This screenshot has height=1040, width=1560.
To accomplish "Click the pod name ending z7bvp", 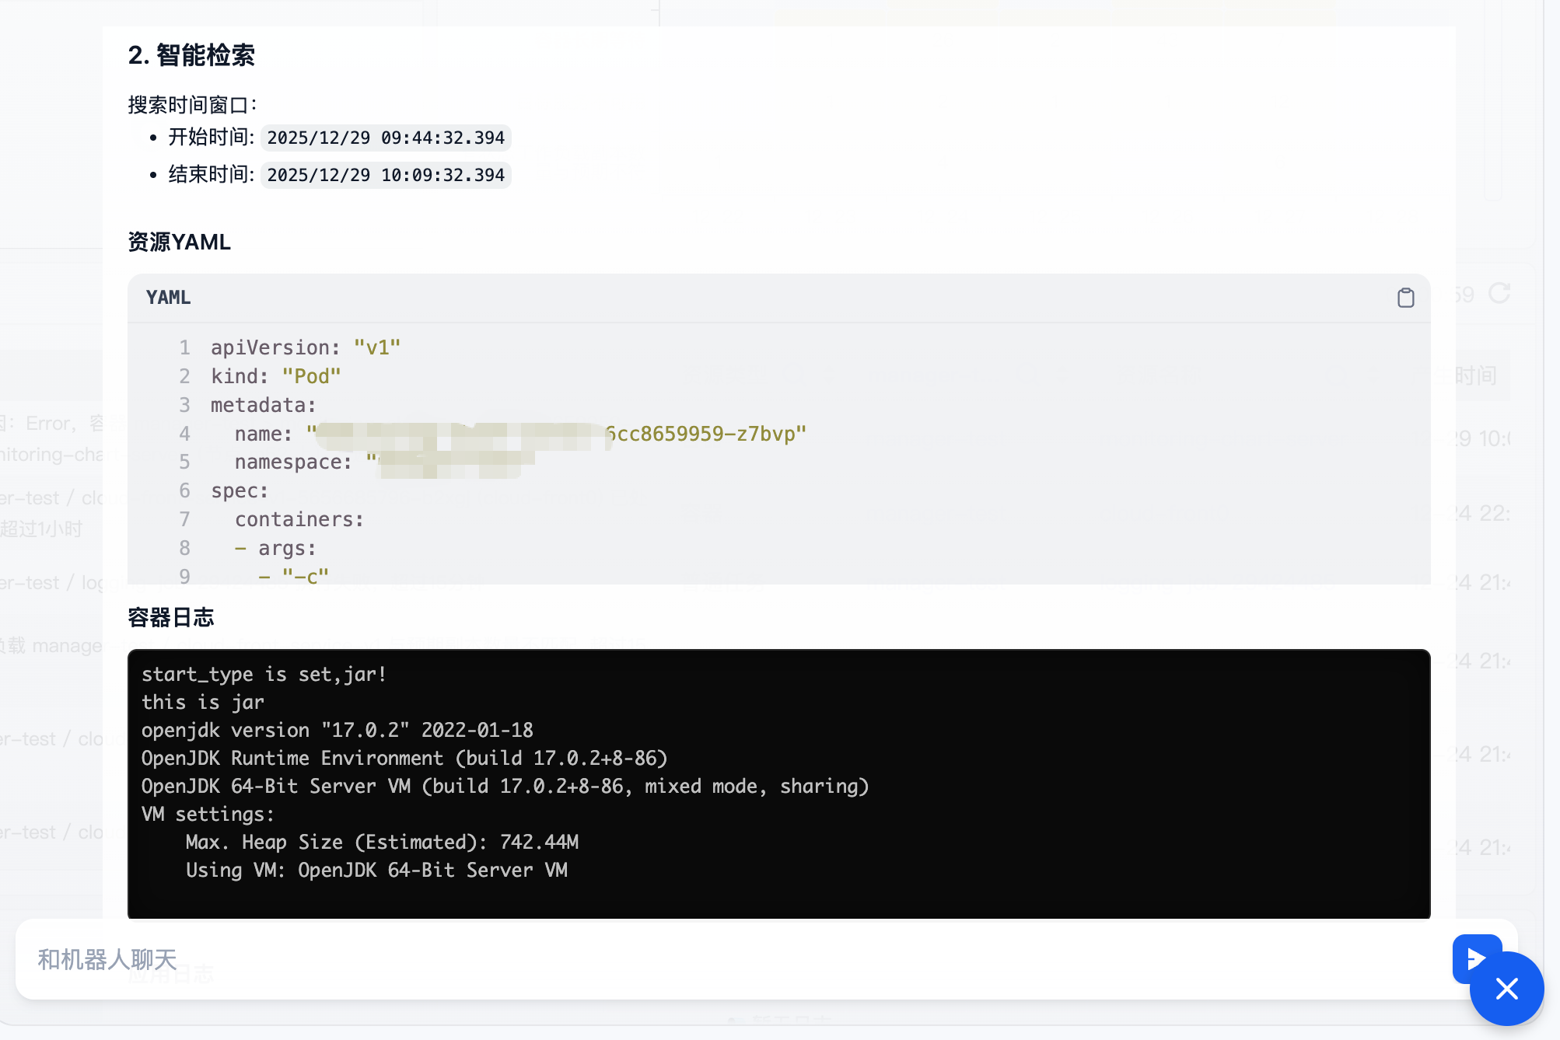I will coord(706,434).
